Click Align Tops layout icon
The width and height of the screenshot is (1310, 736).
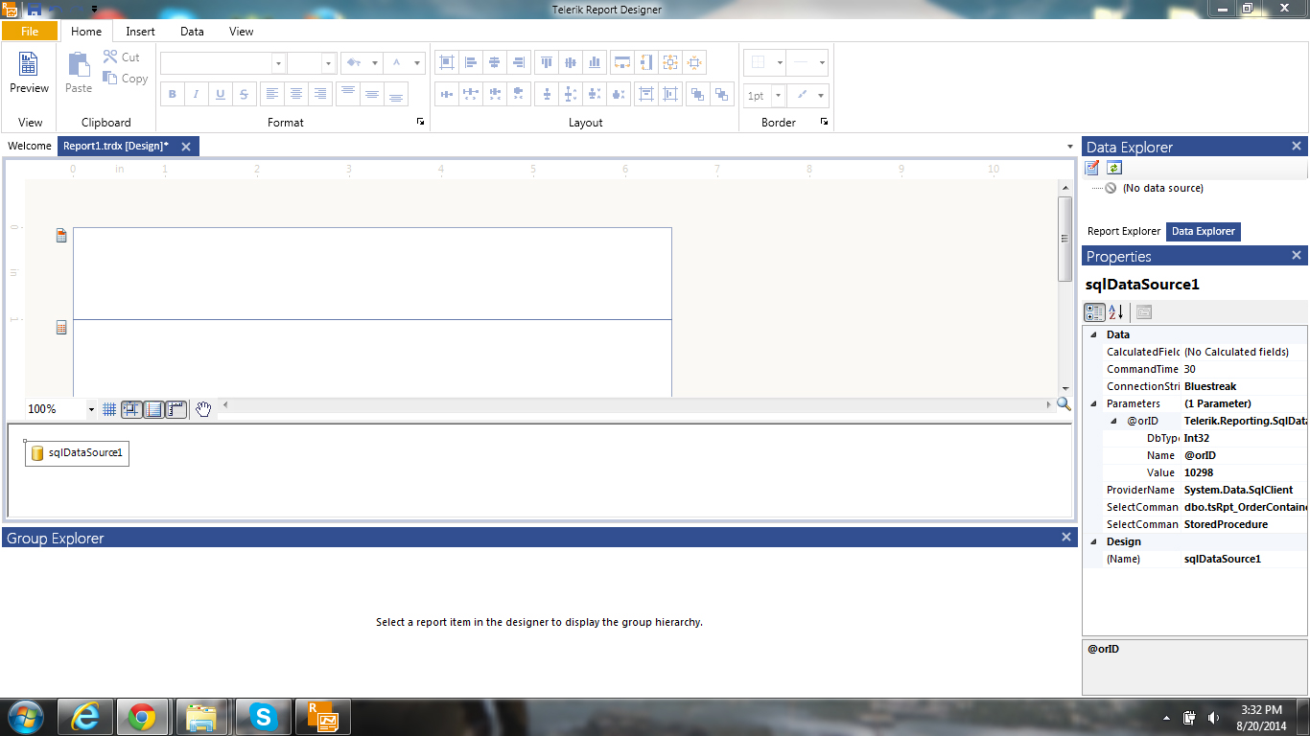click(x=547, y=62)
